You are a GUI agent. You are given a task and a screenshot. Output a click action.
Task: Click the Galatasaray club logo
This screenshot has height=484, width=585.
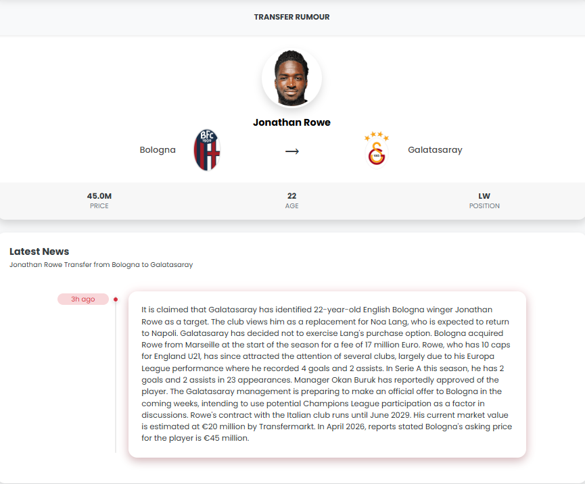pyautogui.click(x=377, y=150)
